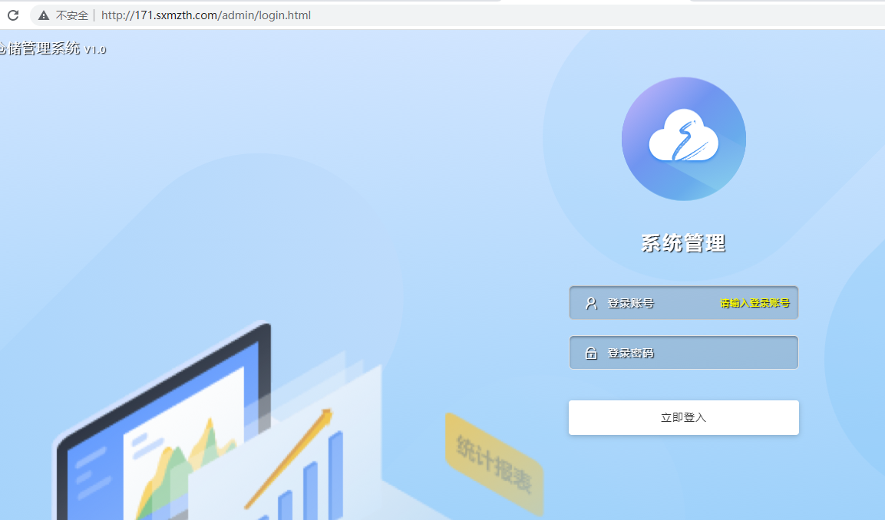Click the 立即登入 login button
The height and width of the screenshot is (520, 885).
click(683, 416)
